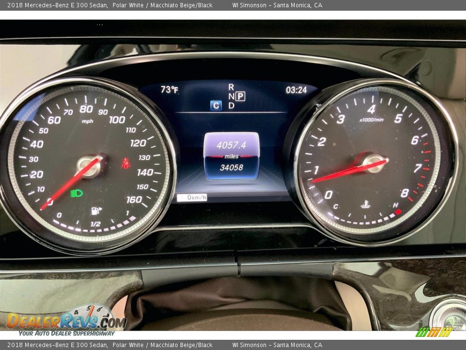Click the 4057.4 trip distance value

coord(231,145)
